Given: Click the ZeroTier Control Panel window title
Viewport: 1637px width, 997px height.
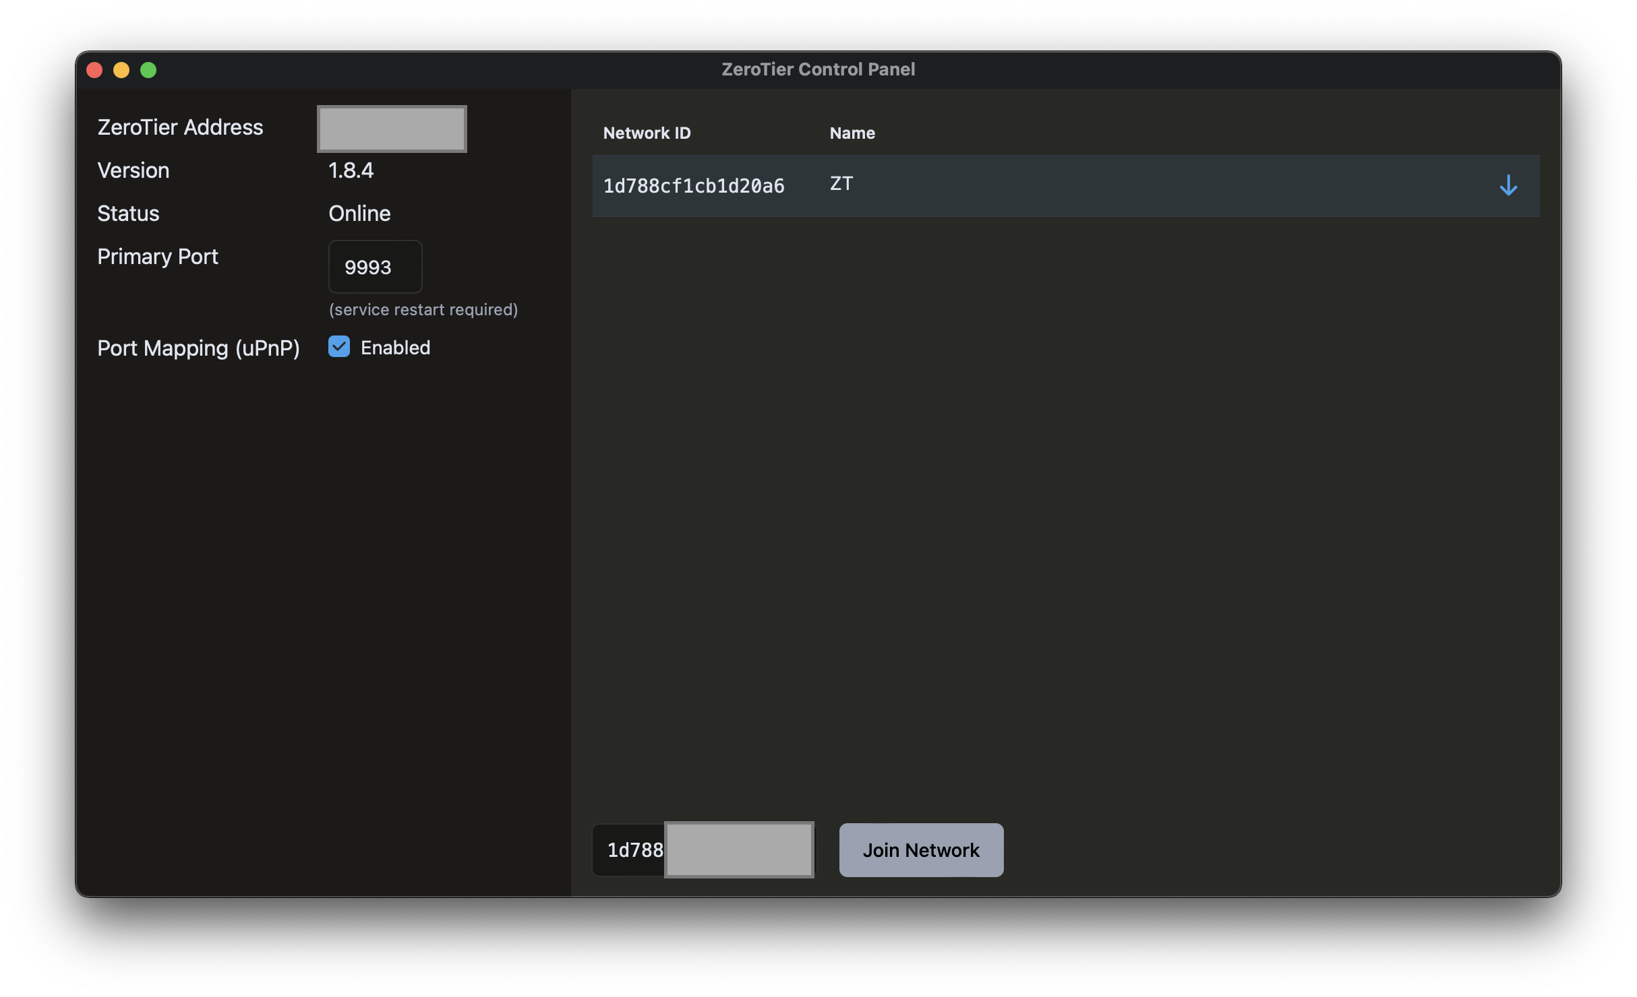Looking at the screenshot, I should click(x=818, y=69).
